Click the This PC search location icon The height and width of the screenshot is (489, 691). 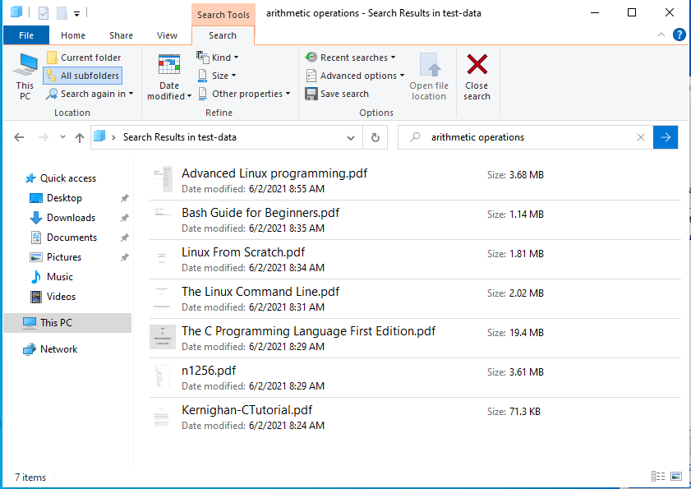tap(25, 76)
